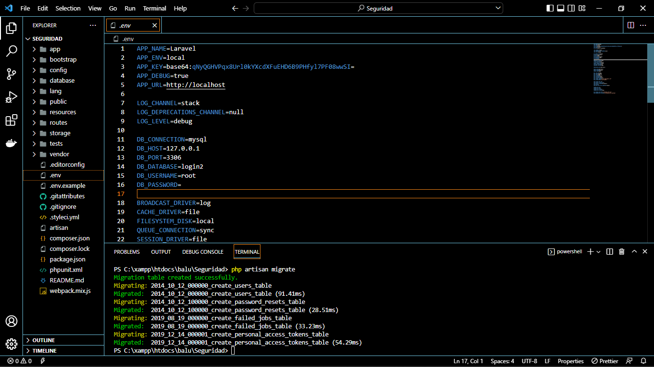Kill the terminal with trash icon
The image size is (654, 367).
click(621, 251)
